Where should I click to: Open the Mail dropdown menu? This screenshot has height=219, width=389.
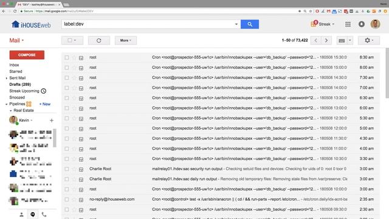[16, 41]
